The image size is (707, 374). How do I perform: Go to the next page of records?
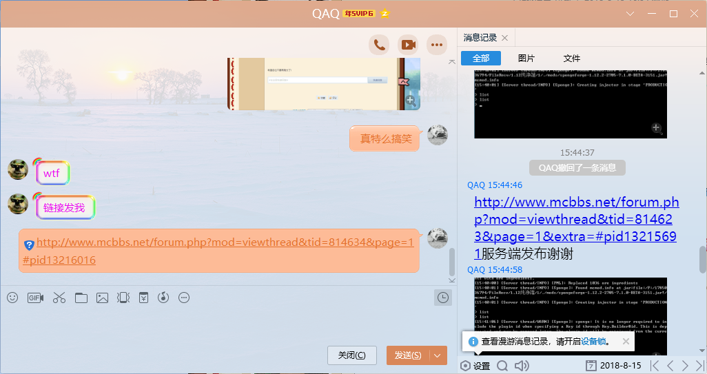(x=686, y=366)
